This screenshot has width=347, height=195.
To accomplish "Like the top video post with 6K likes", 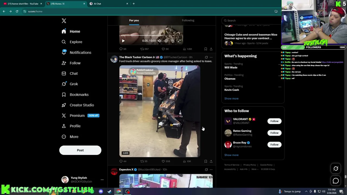I will point(163,49).
